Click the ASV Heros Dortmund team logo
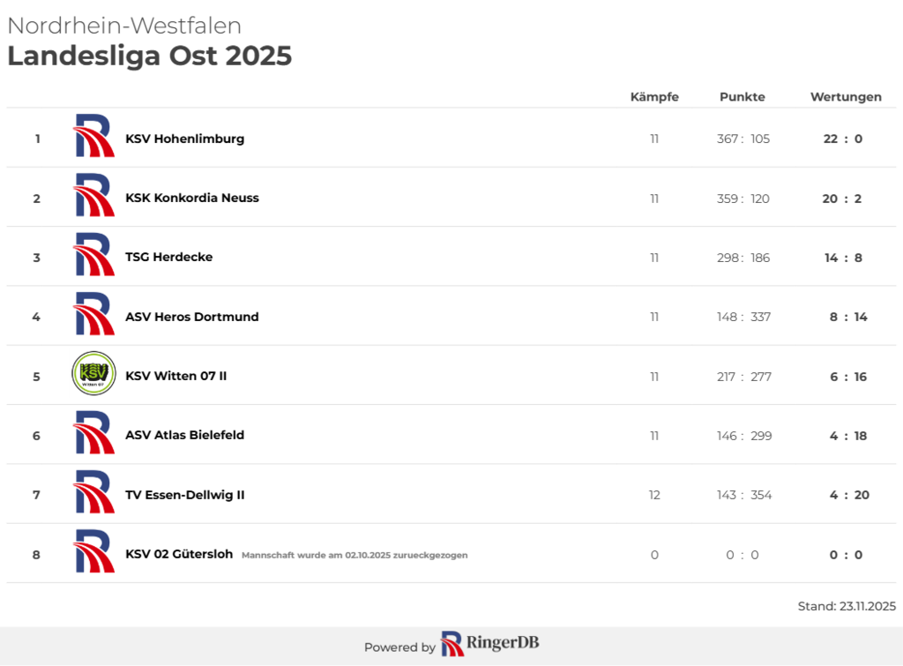 point(93,315)
